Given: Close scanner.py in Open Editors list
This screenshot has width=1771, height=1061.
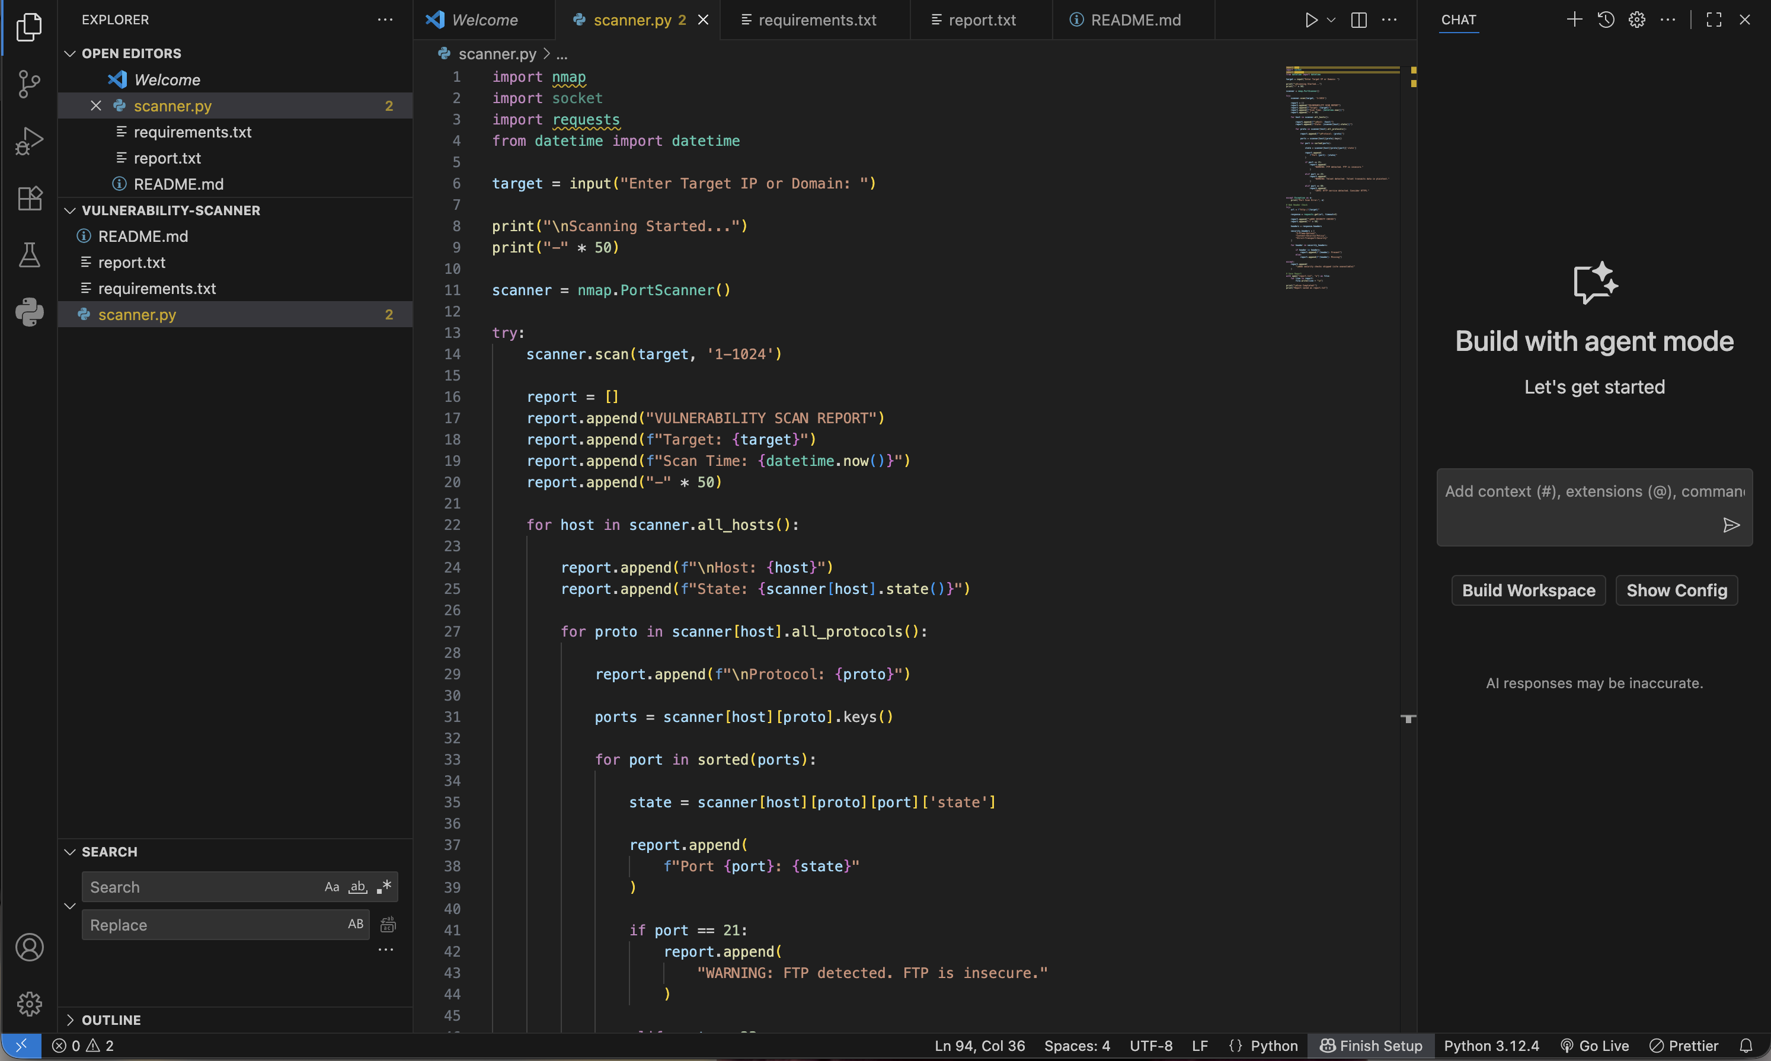Looking at the screenshot, I should tap(96, 106).
